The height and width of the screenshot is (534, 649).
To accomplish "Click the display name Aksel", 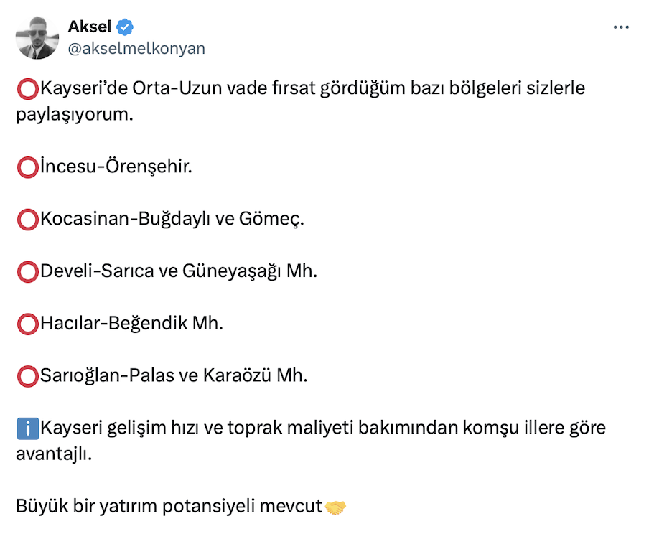I will click(x=90, y=27).
